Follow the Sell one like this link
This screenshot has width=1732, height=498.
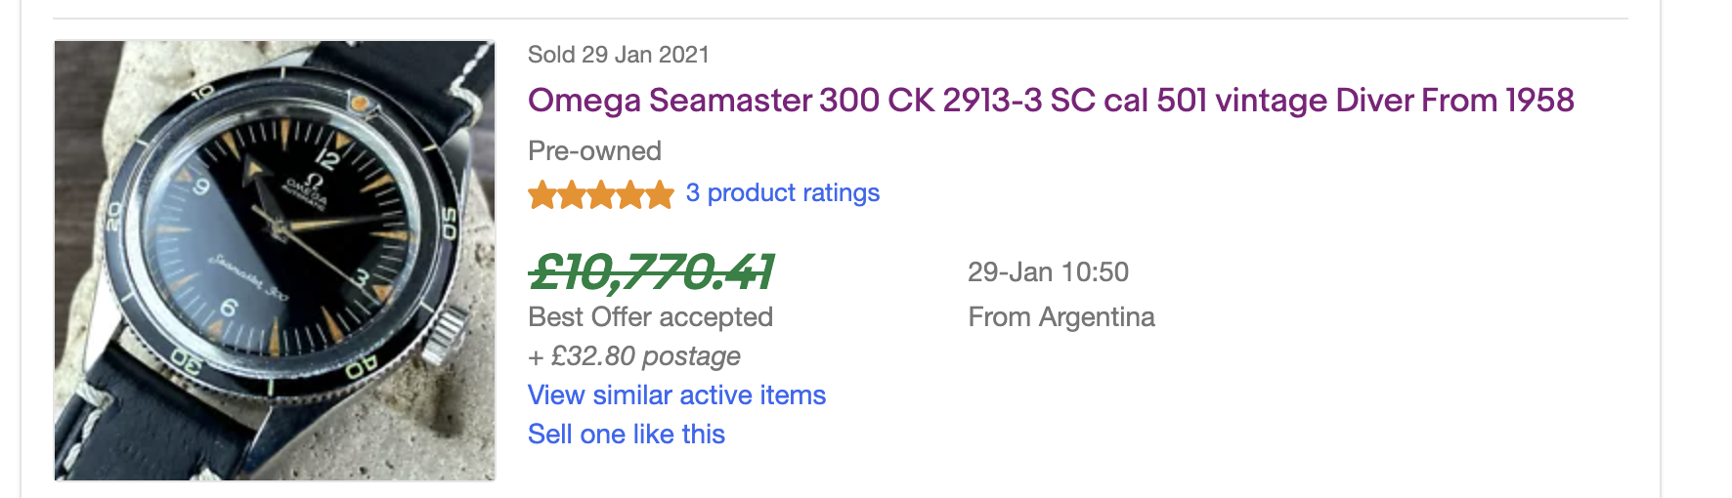(627, 435)
